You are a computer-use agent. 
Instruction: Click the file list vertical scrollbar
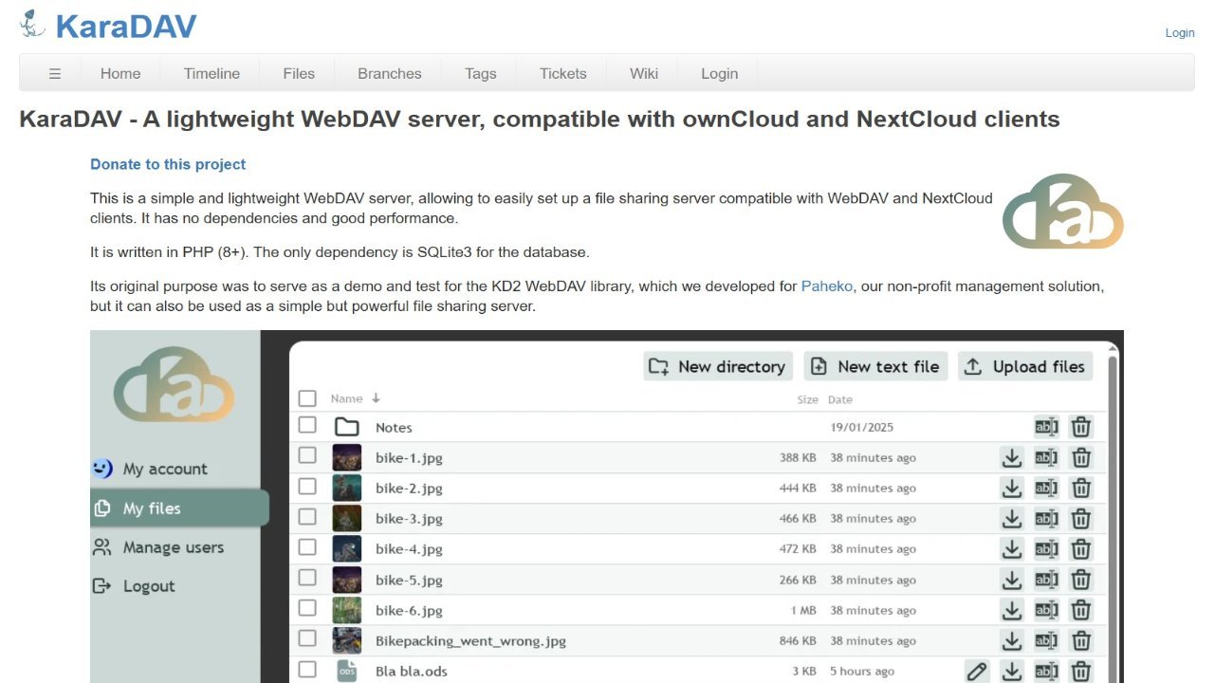click(x=1114, y=512)
